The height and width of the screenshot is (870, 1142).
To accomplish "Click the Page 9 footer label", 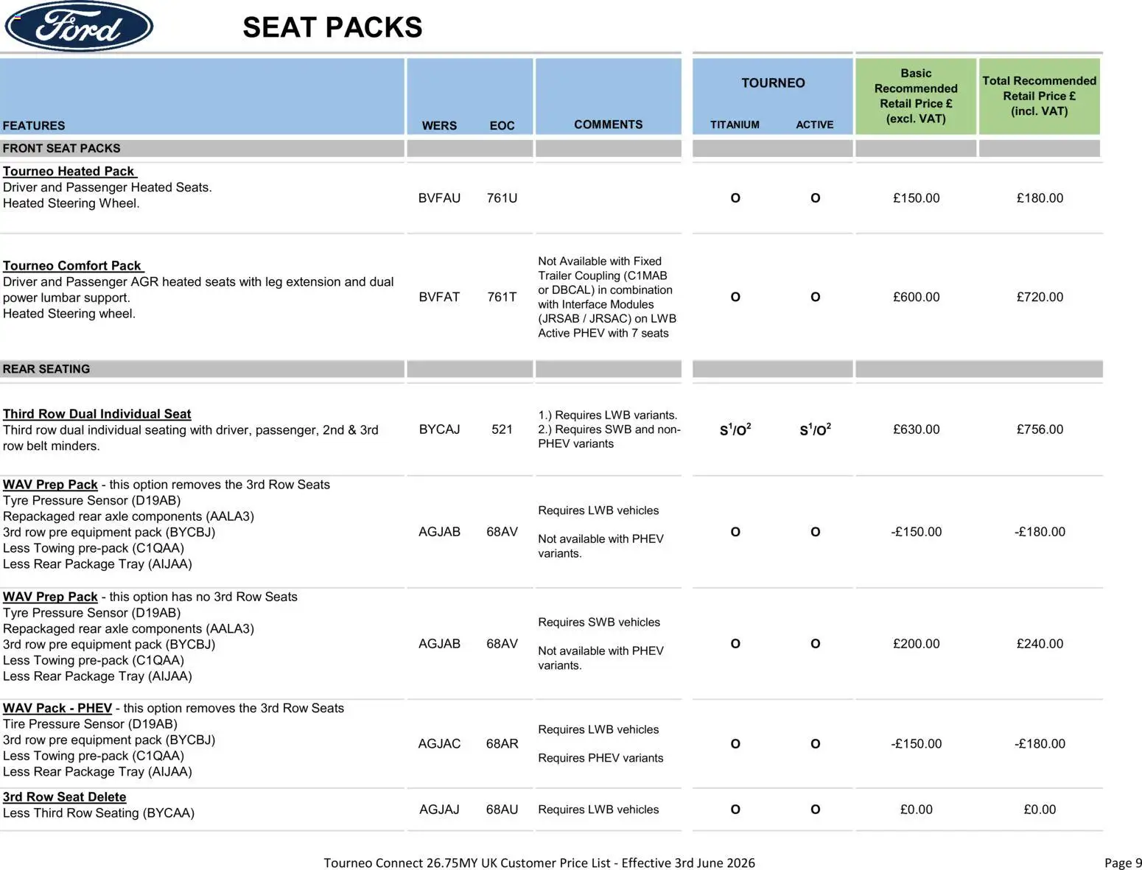I will [1123, 863].
